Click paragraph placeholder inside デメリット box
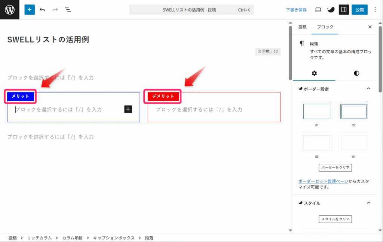Image resolution: width=383 pixels, height=242 pixels. (199, 110)
